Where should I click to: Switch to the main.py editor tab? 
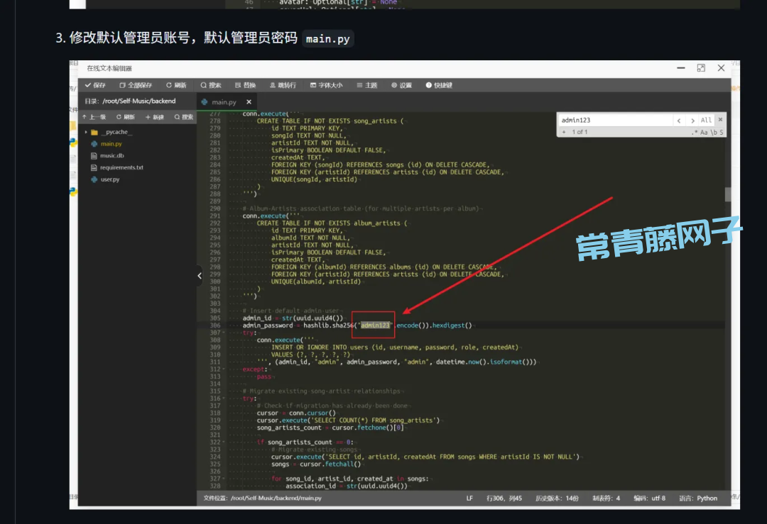coord(223,102)
